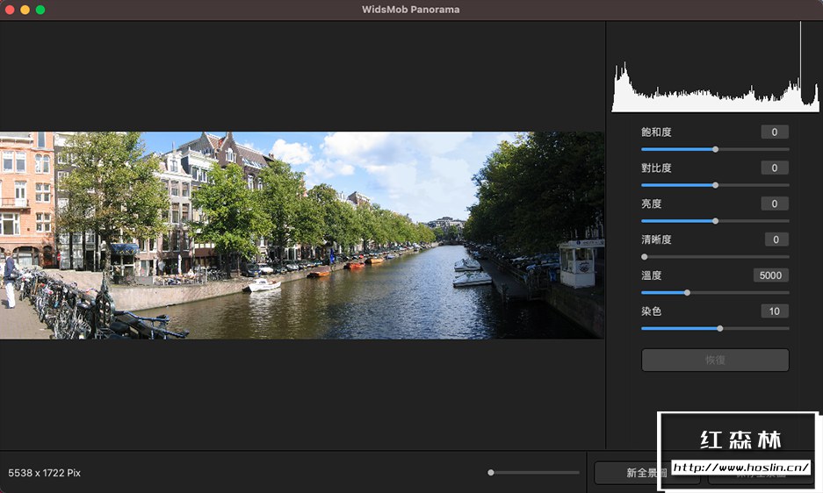Click the zoom slider handle in bottom bar
Image resolution: width=823 pixels, height=493 pixels.
(x=491, y=473)
